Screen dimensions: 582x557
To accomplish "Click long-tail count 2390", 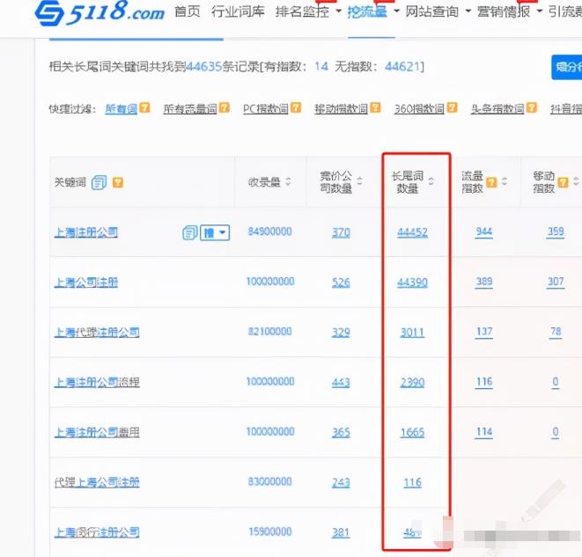I will [412, 383].
